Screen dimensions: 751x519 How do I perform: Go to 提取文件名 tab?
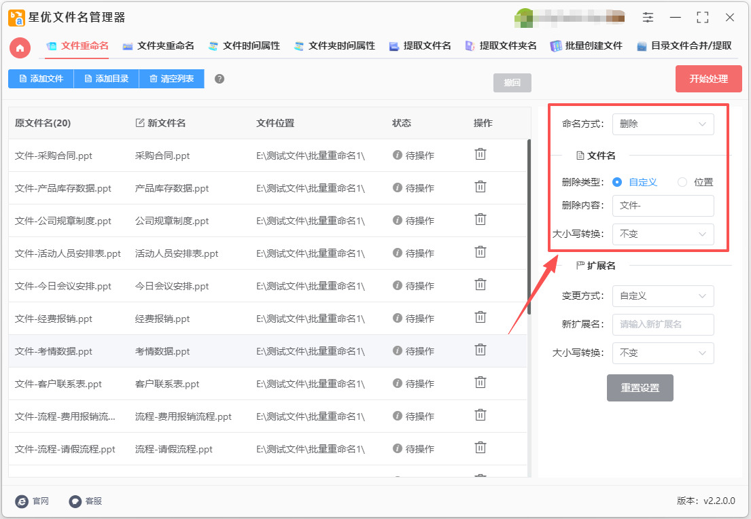[x=420, y=46]
